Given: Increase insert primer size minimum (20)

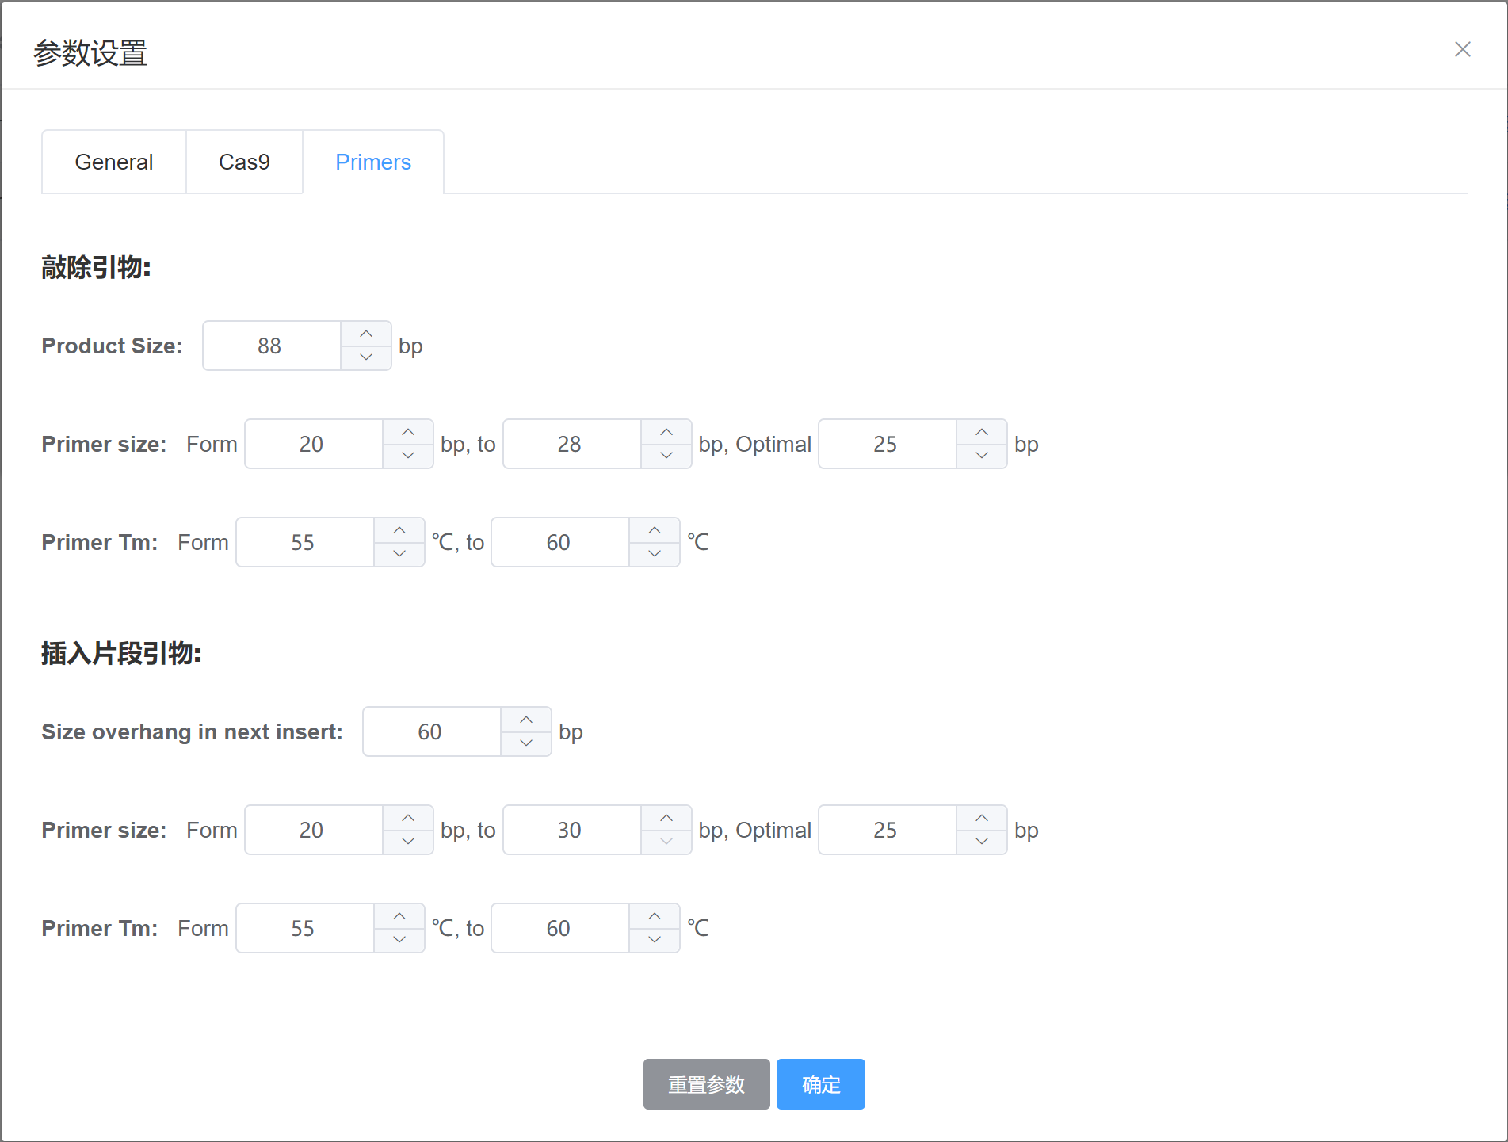Looking at the screenshot, I should 408,818.
